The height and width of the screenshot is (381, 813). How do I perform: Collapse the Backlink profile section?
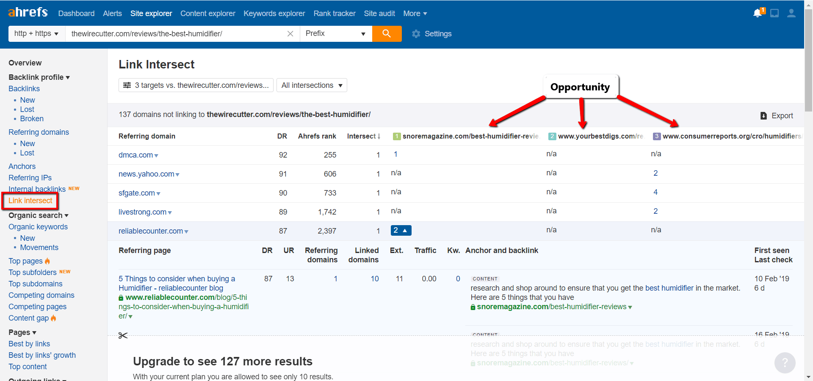tap(39, 77)
